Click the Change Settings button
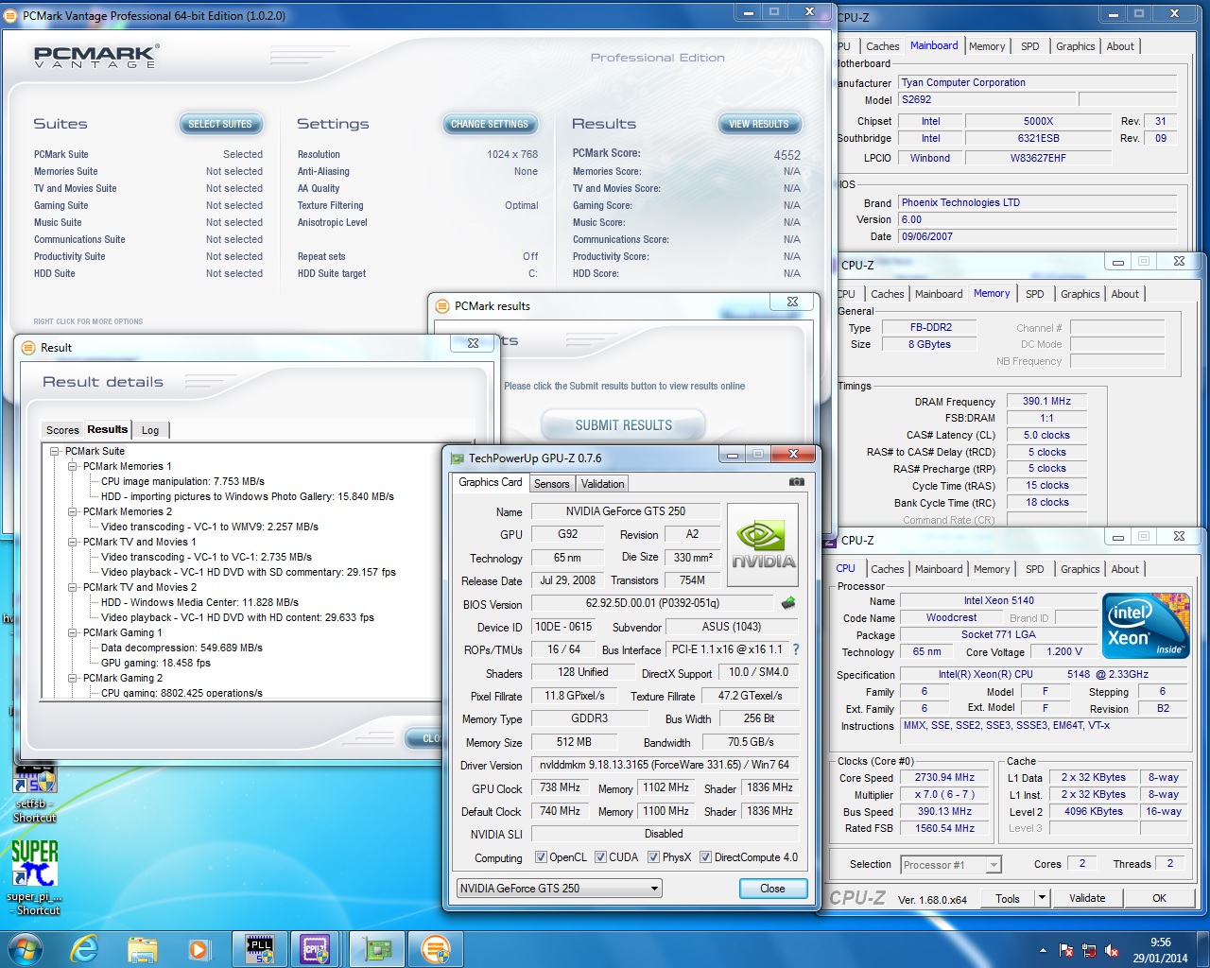The width and height of the screenshot is (1210, 968). pyautogui.click(x=490, y=124)
